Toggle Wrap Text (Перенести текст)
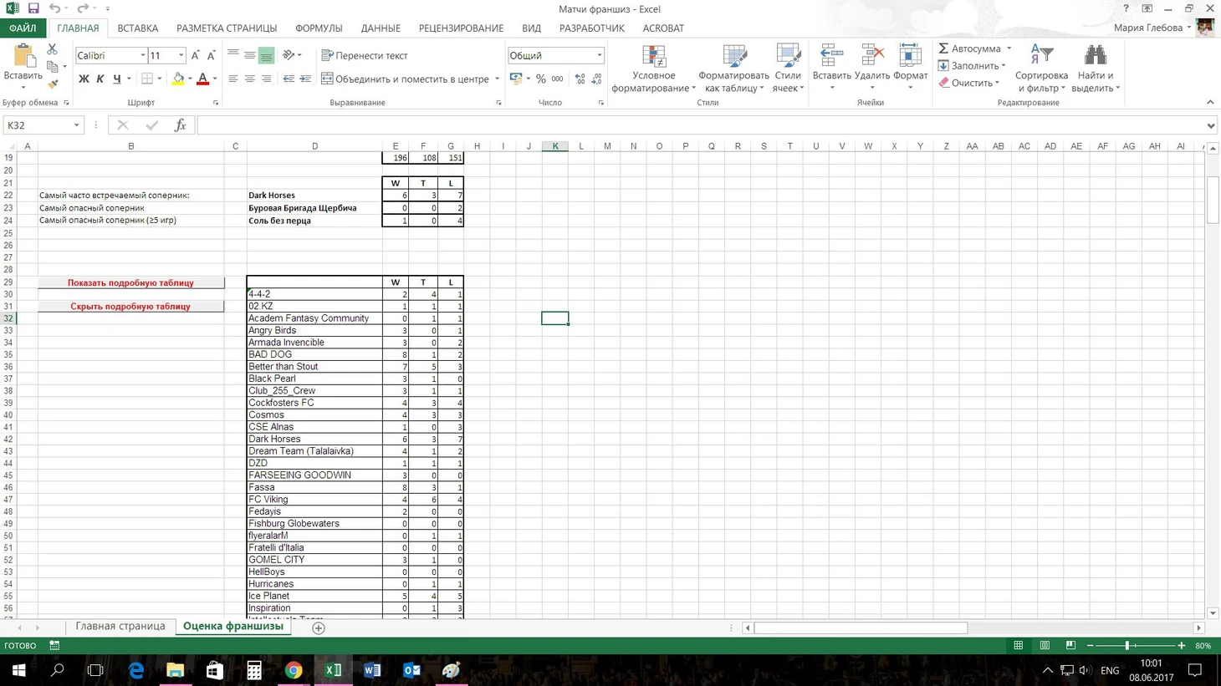Screen dimensions: 1221x686 click(x=365, y=55)
